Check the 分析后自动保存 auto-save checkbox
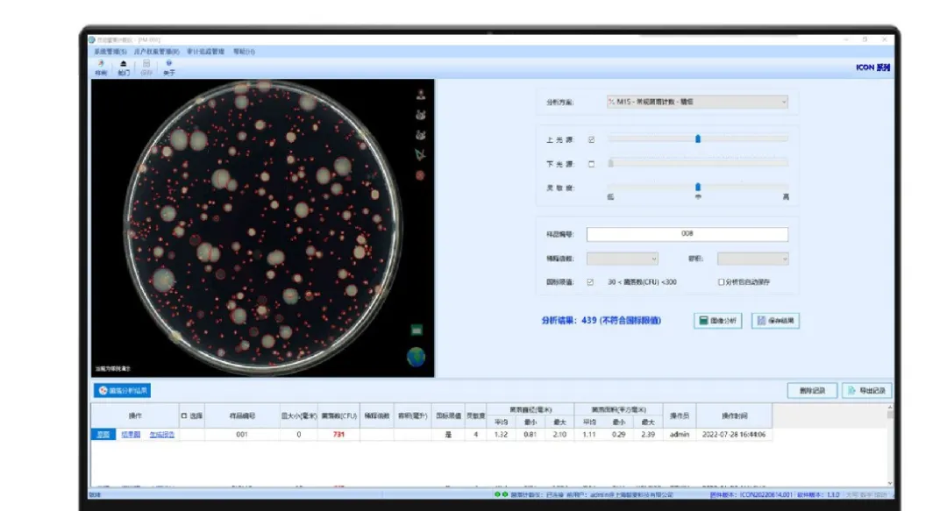Screen dimensions: 947x511 721,282
